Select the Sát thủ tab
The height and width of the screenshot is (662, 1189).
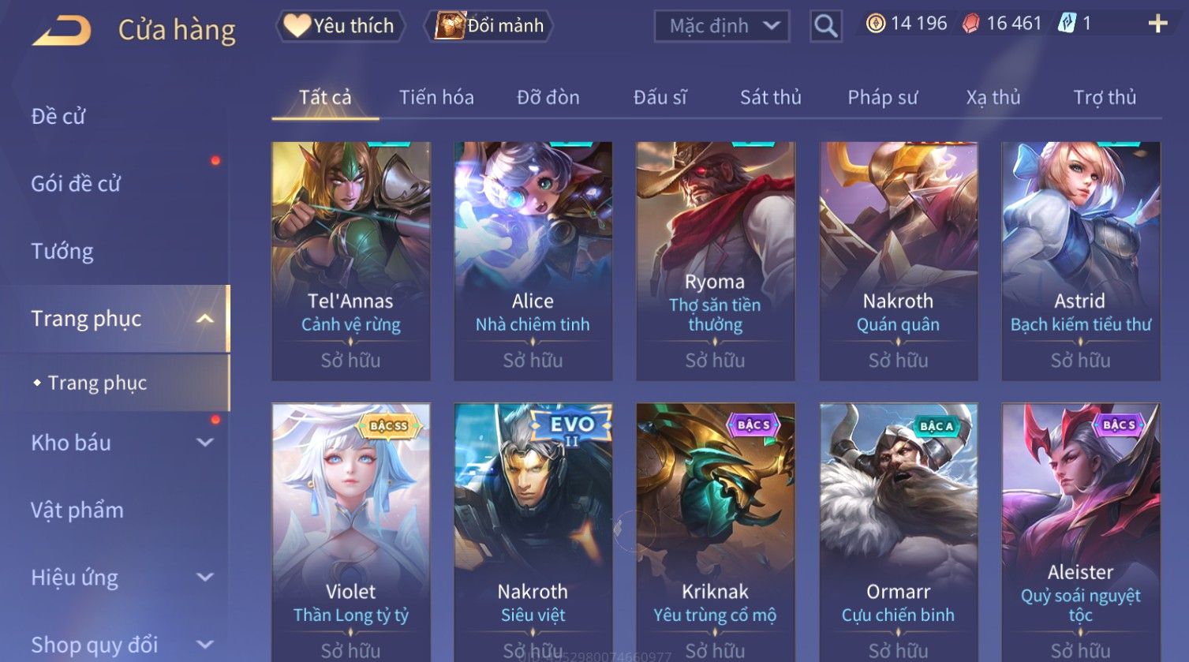click(x=770, y=97)
